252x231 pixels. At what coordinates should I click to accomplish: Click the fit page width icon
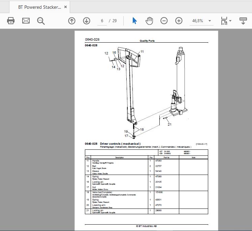[x=224, y=21]
